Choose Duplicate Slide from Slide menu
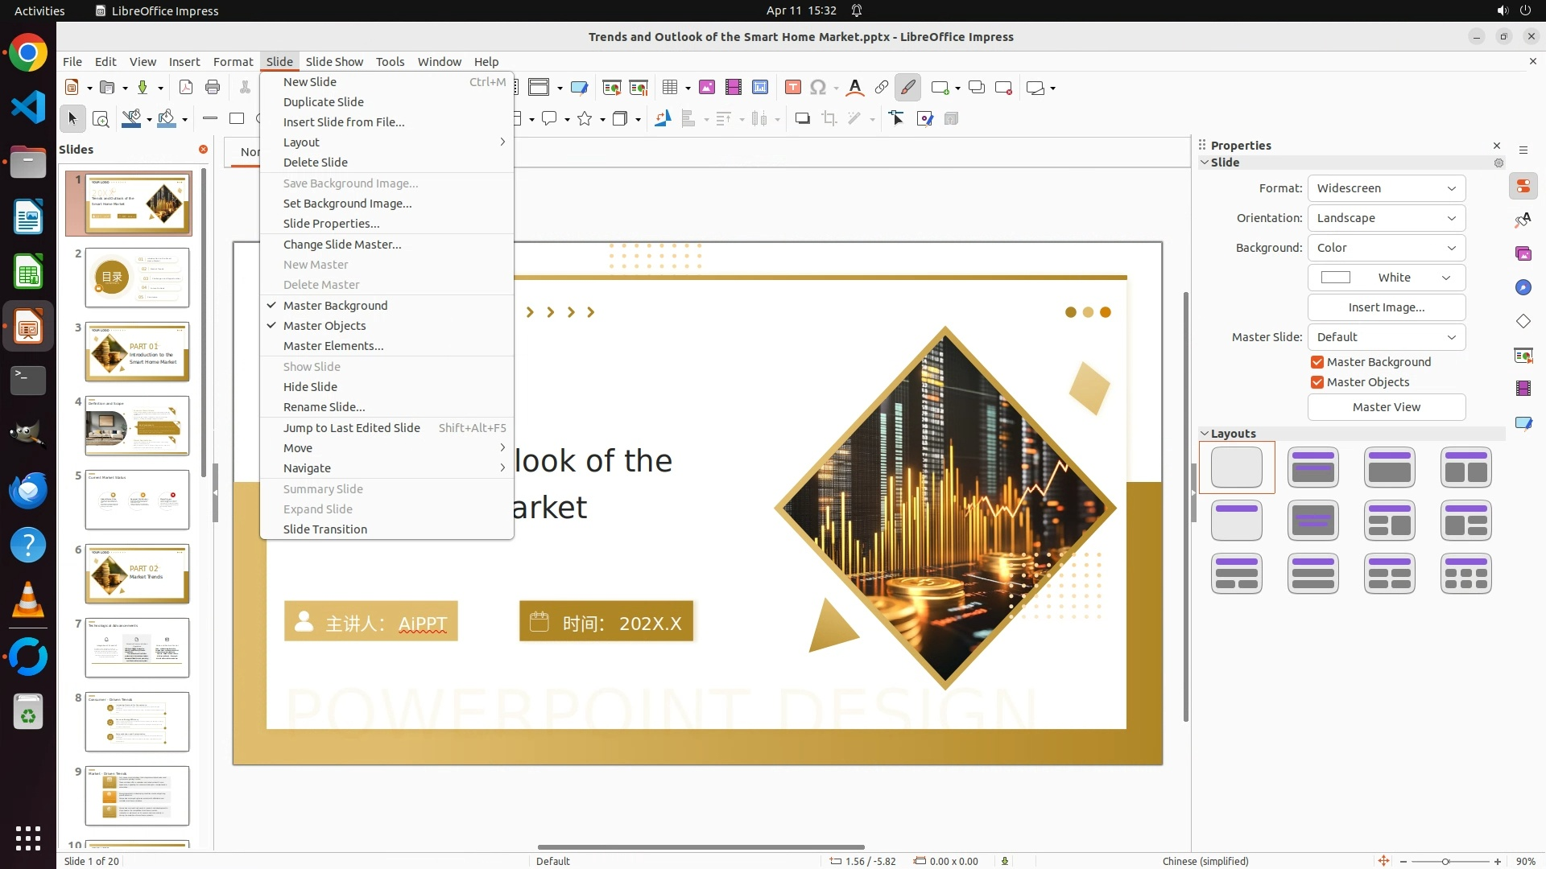Screen dimensions: 1546x869 point(323,102)
